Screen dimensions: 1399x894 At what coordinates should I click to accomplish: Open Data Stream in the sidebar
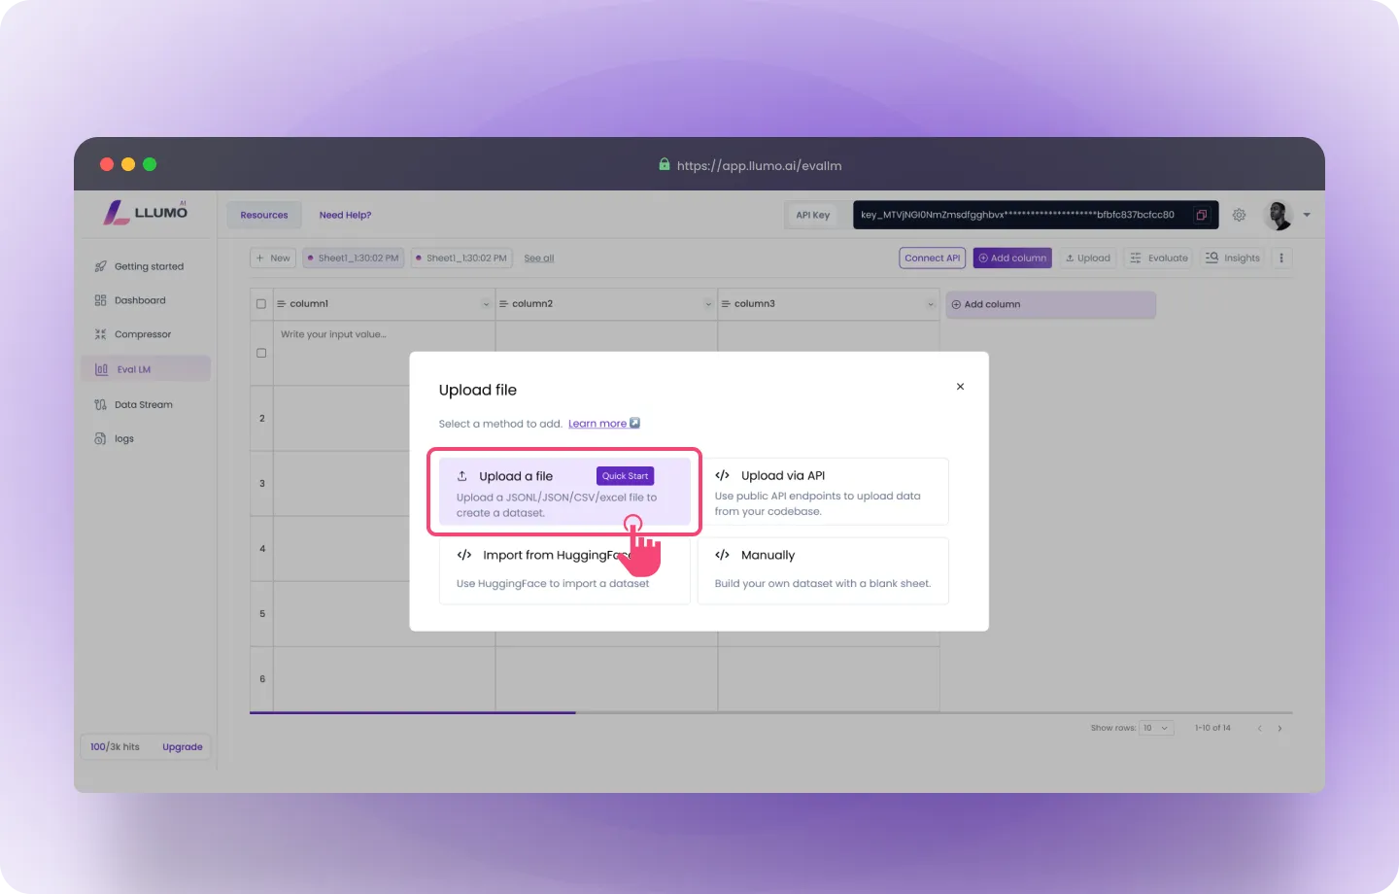(133, 404)
